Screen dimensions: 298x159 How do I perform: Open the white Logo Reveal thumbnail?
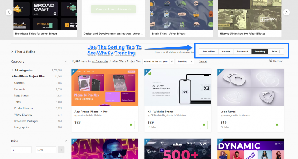pos(251,87)
